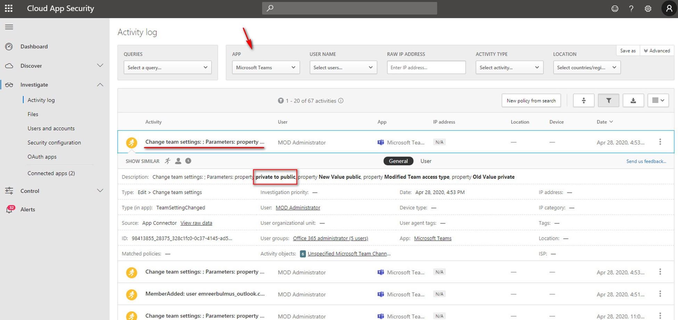Expand the Discover menu chevron

[x=100, y=66]
